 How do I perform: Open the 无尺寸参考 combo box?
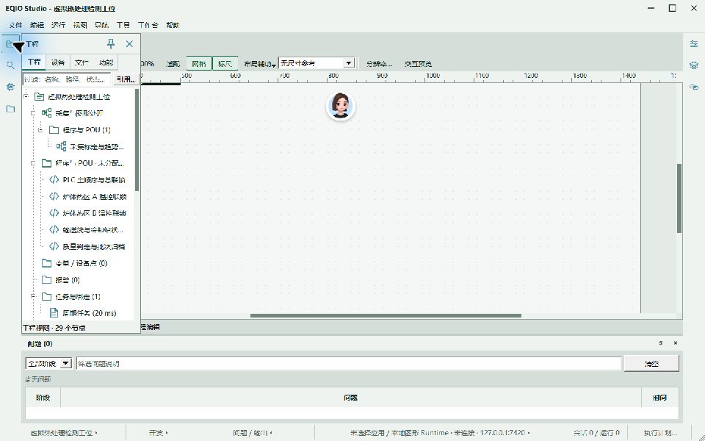[317, 63]
